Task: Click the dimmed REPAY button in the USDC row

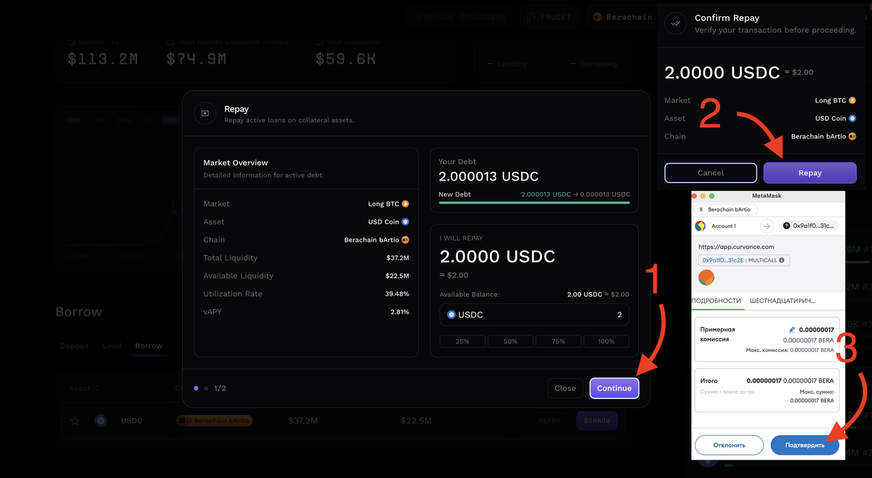Action: point(550,421)
